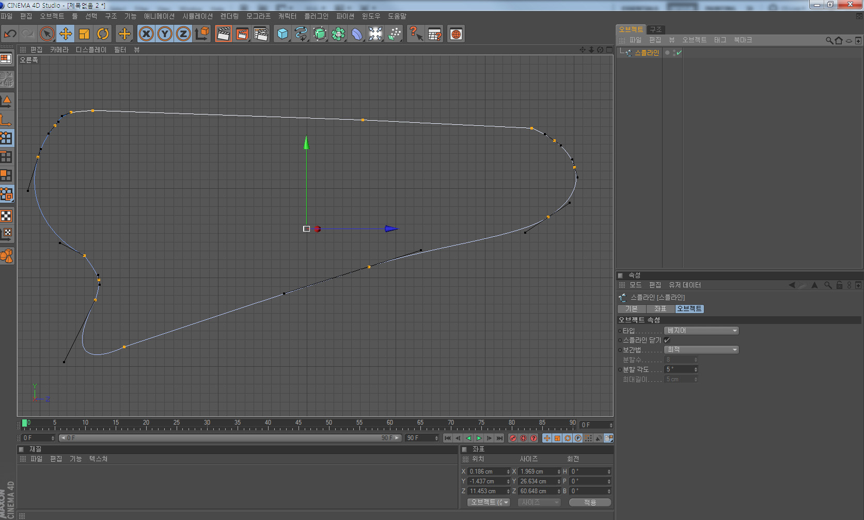Viewport: 864px width, 520px height.
Task: Click the home icon in object manager
Action: (839, 40)
